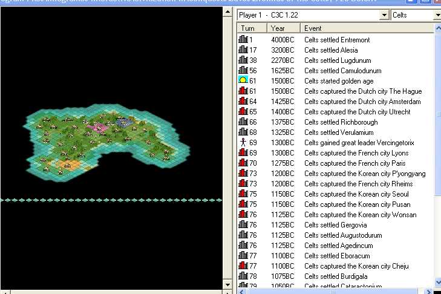The height and width of the screenshot is (294, 441).
Task: Click city icon beside Celts settled Richborough
Action: coord(243,122)
